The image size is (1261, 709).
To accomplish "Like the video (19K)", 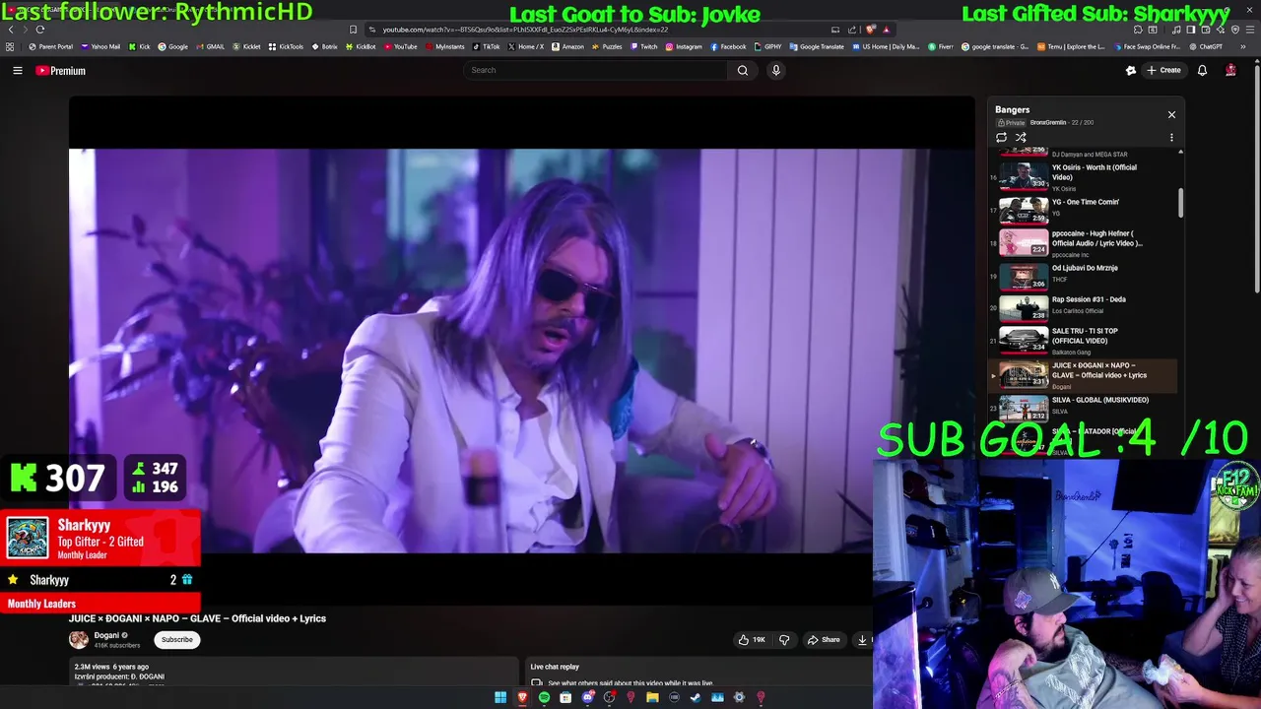I will click(752, 640).
